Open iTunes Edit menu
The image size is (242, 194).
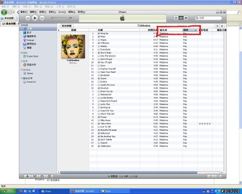33,12
